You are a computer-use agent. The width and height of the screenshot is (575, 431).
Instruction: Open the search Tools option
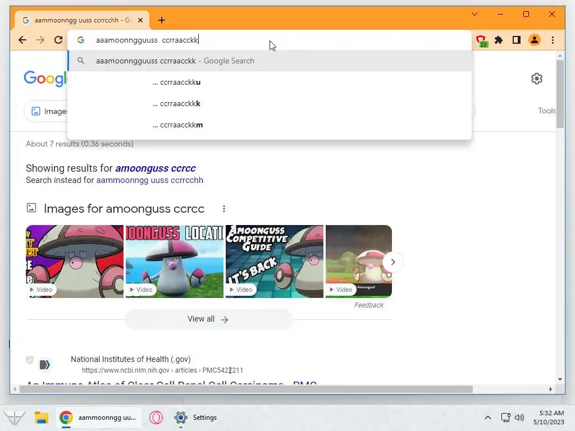[x=546, y=111]
